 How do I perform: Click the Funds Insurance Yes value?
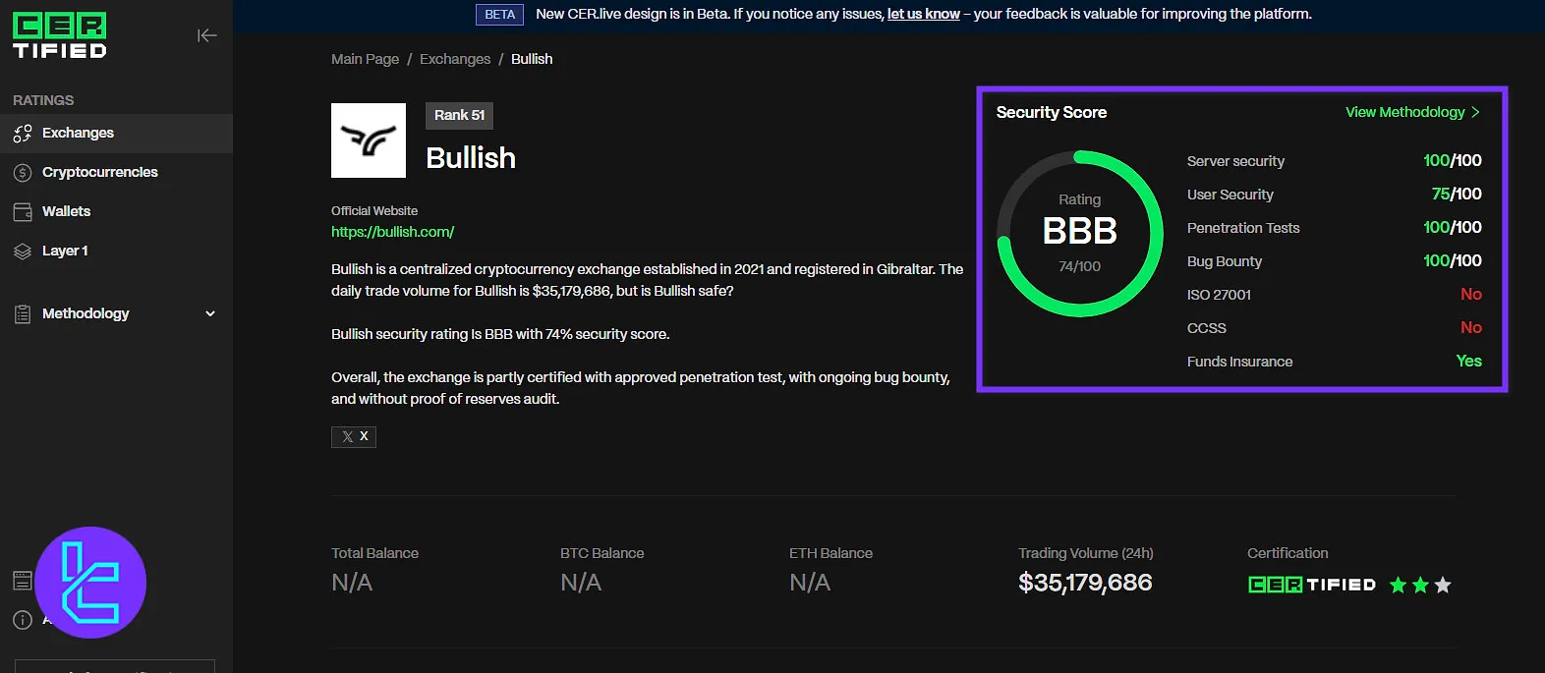(x=1468, y=361)
